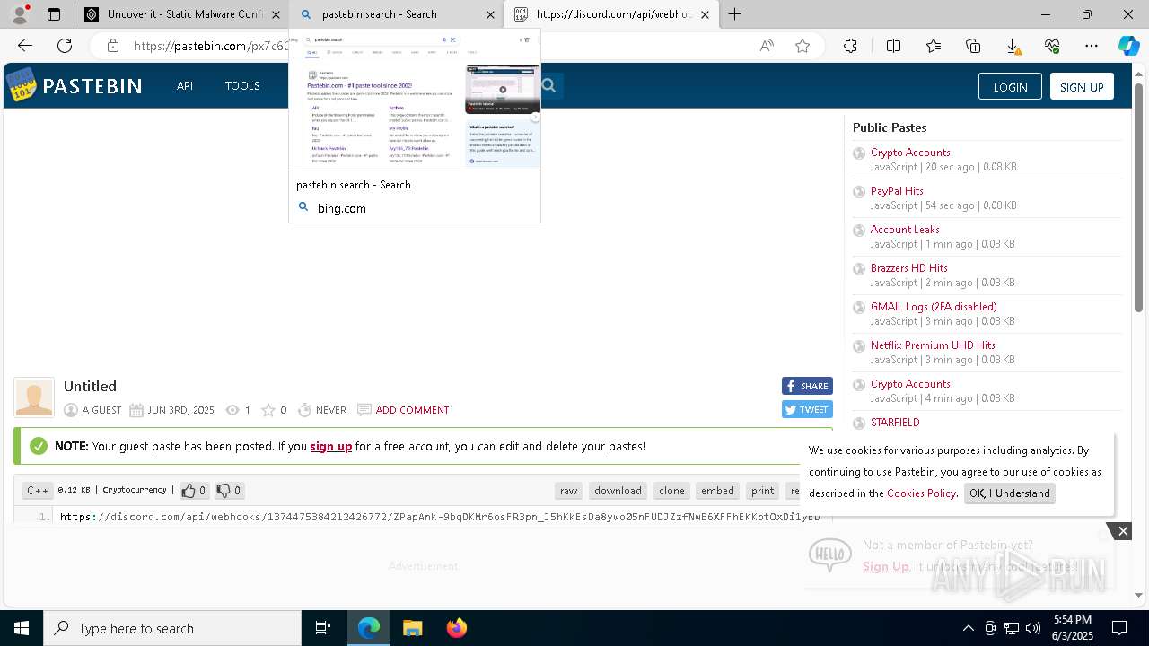The height and width of the screenshot is (646, 1149).
Task: View site info via the address bar lock icon
Action: (112, 46)
